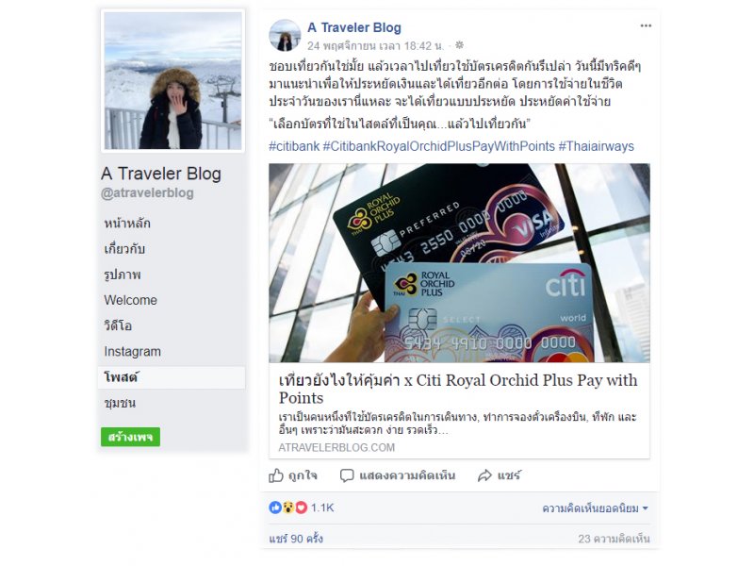Open the A Traveler Blog post author link
754x566 pixels.
354,28
